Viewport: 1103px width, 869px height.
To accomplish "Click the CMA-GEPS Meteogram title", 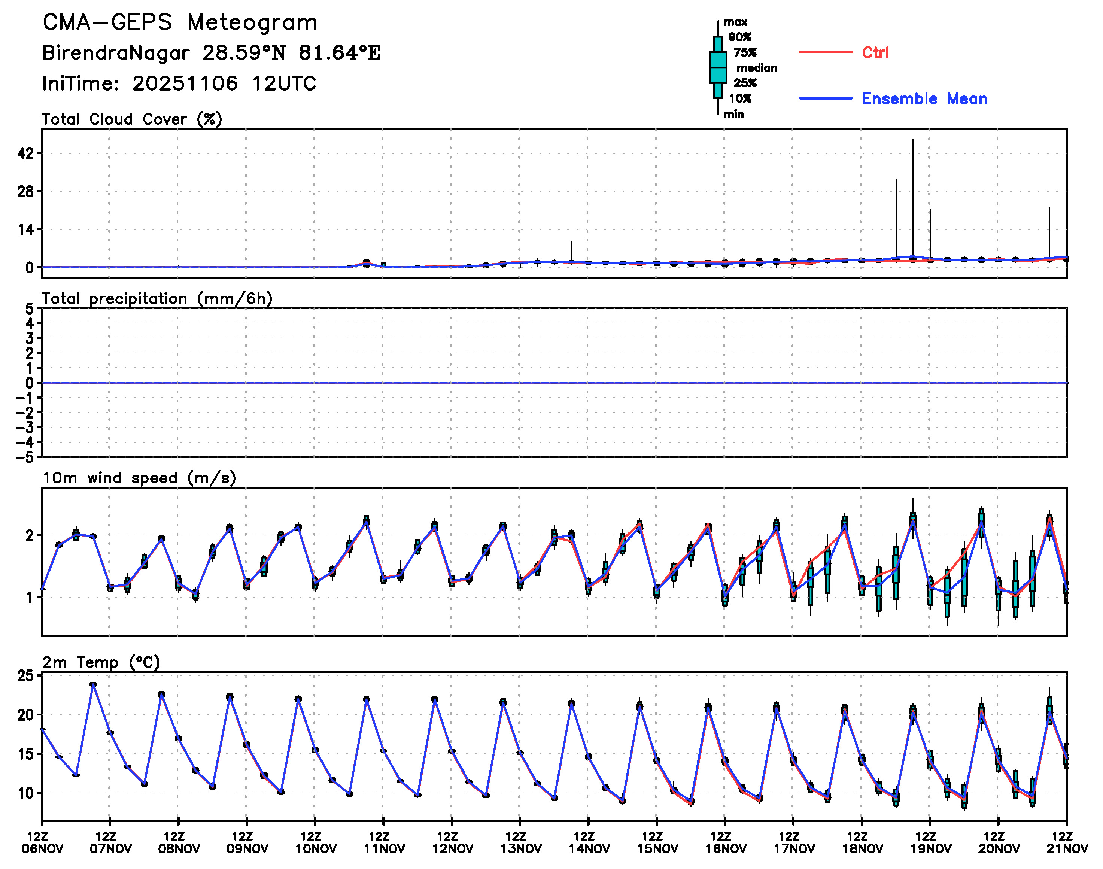I will click(x=180, y=23).
